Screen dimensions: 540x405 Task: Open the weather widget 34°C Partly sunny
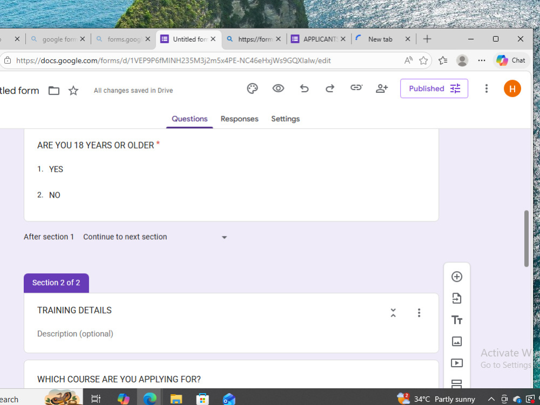pos(436,399)
